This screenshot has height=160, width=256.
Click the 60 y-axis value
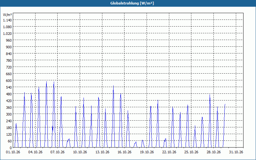pos(10,141)
